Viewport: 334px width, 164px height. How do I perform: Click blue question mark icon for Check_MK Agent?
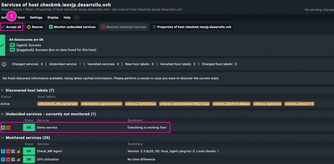[3, 151]
